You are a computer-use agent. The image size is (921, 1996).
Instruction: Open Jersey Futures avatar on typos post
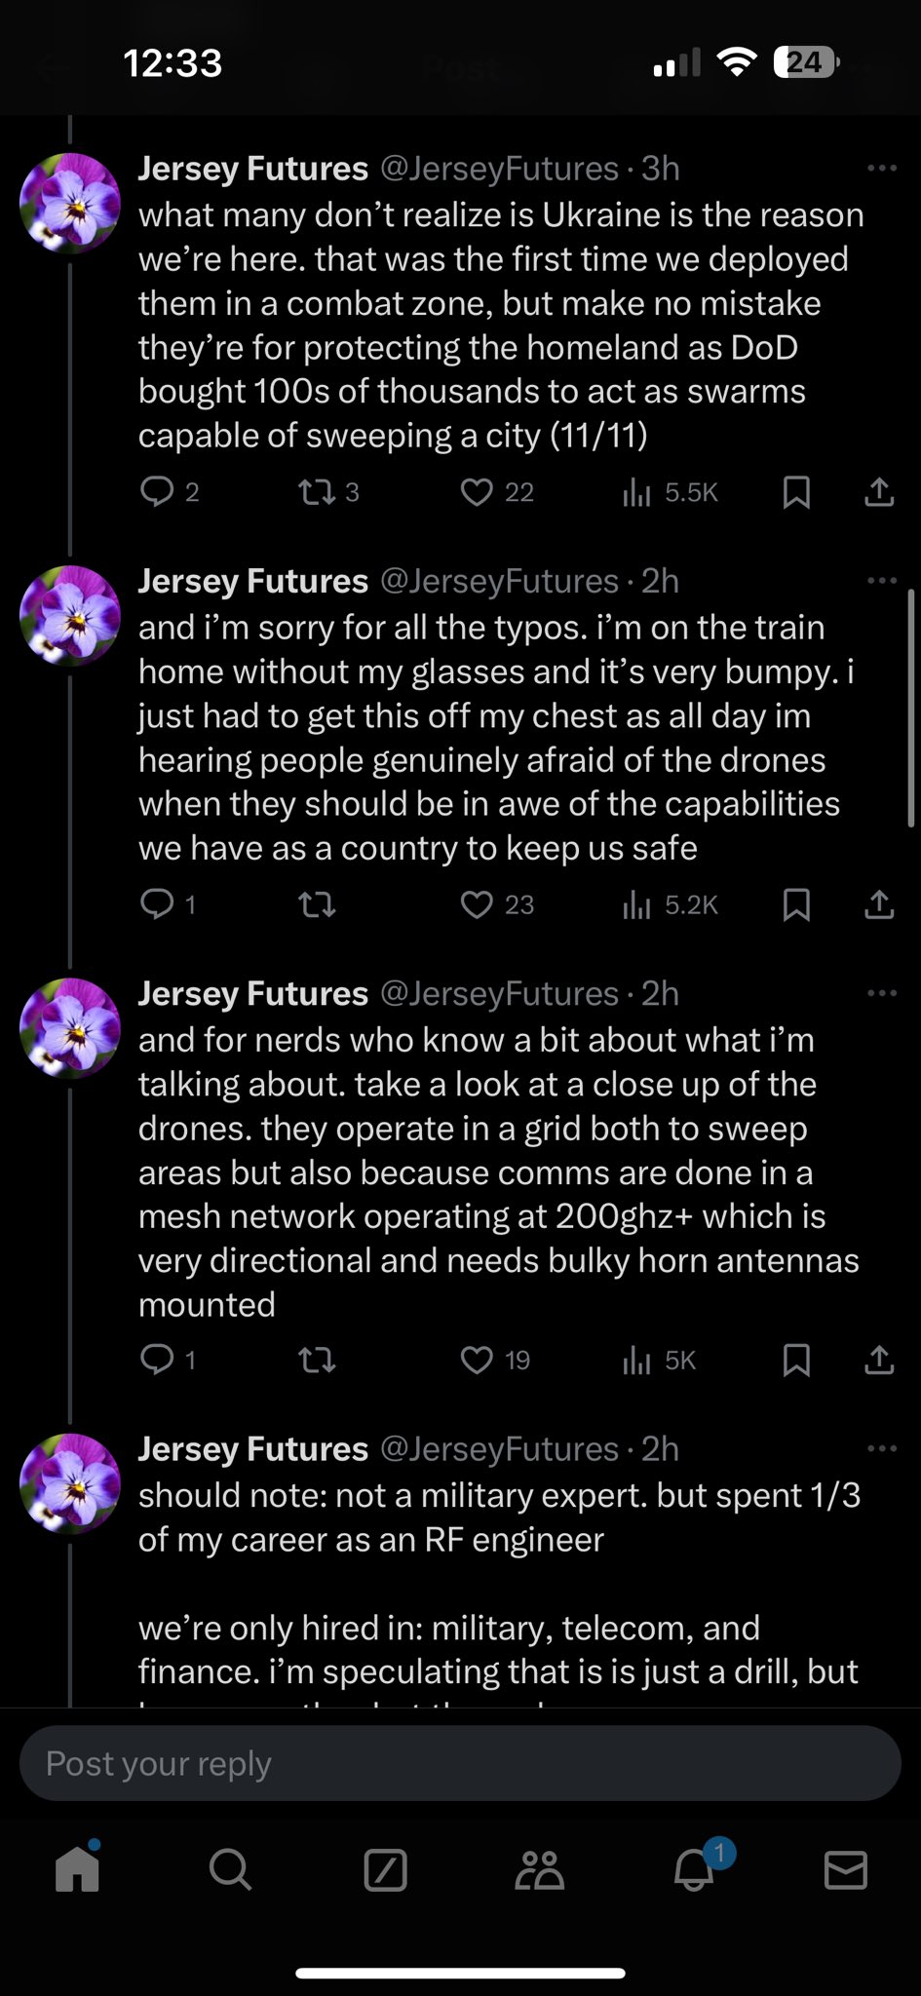pyautogui.click(x=70, y=616)
